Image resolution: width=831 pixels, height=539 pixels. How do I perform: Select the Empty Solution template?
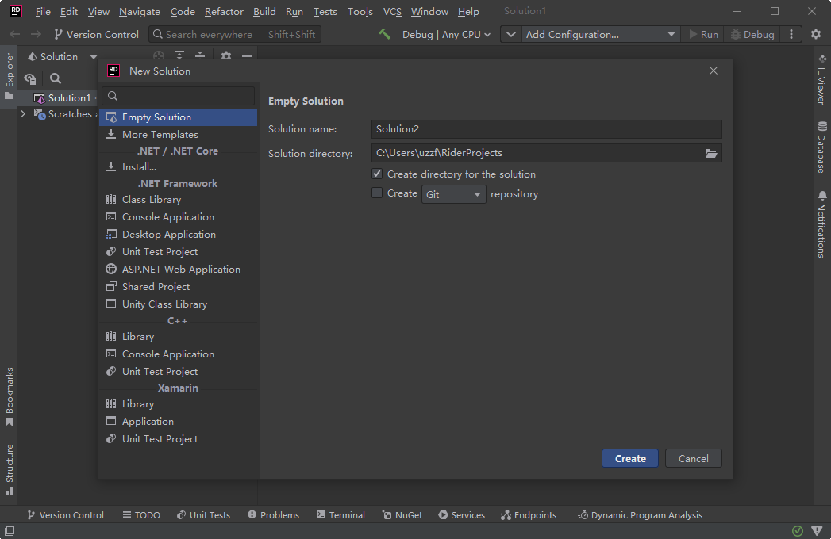click(x=178, y=117)
